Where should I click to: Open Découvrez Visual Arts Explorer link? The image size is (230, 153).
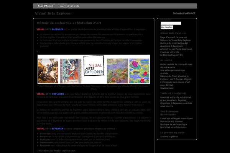click(x=176, y=40)
